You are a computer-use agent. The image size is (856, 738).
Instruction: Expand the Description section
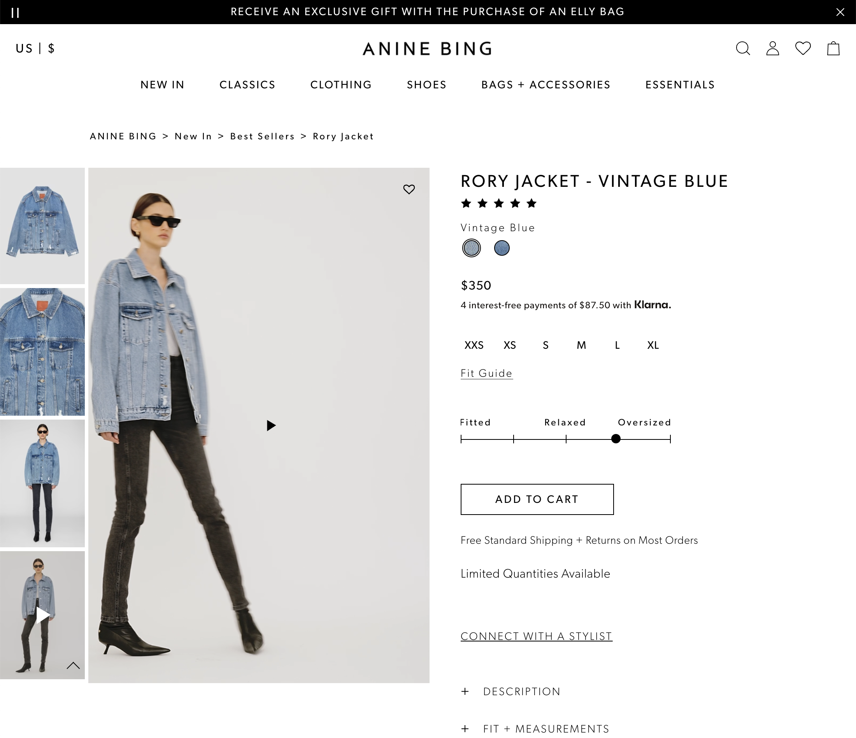(x=521, y=691)
